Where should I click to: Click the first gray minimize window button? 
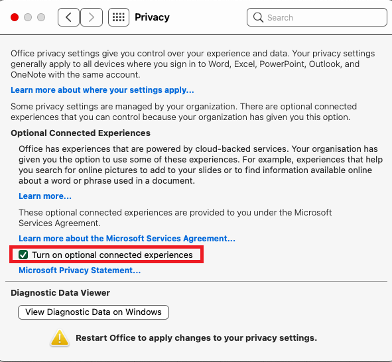tap(28, 17)
